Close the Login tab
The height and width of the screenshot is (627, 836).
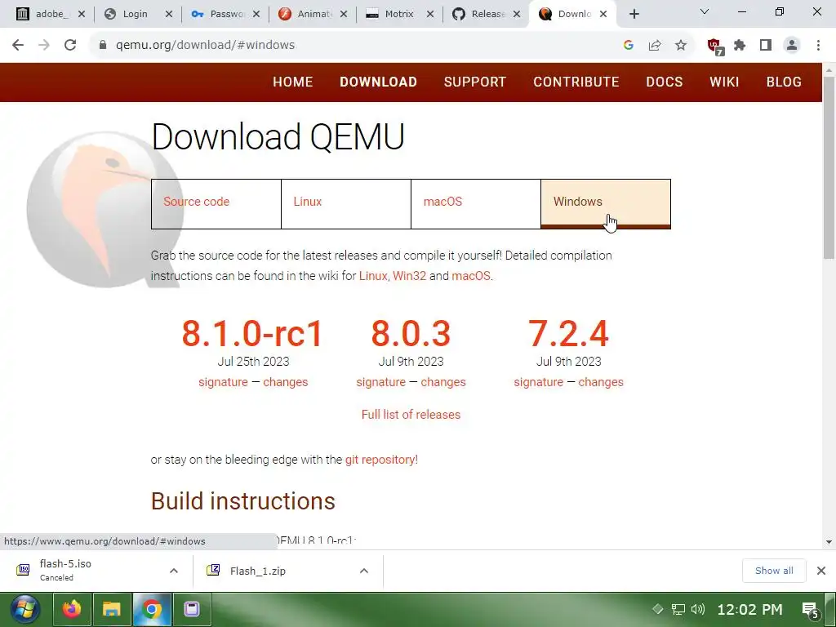click(x=169, y=15)
